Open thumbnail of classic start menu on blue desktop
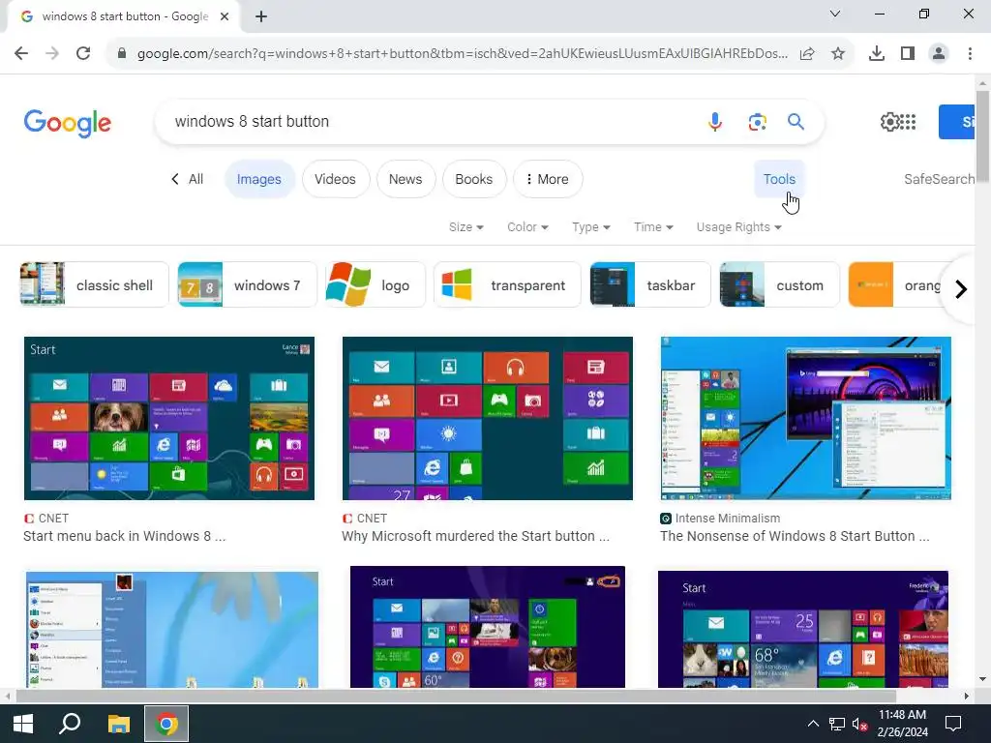The width and height of the screenshot is (991, 743). pyautogui.click(x=172, y=629)
